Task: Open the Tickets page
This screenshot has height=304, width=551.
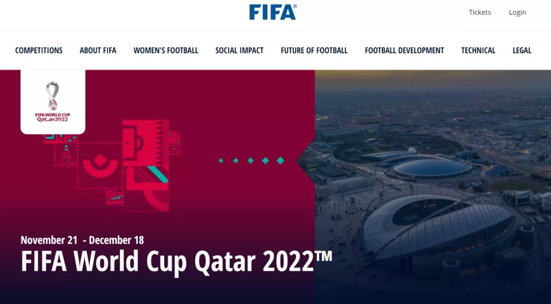Action: [479, 12]
